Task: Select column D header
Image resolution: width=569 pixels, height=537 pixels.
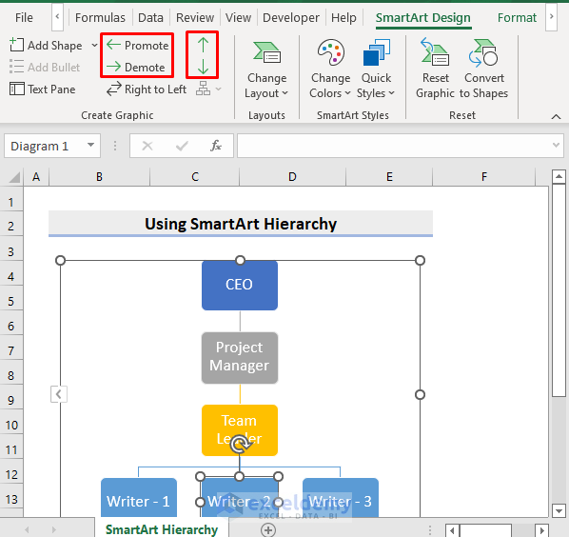Action: (x=292, y=177)
